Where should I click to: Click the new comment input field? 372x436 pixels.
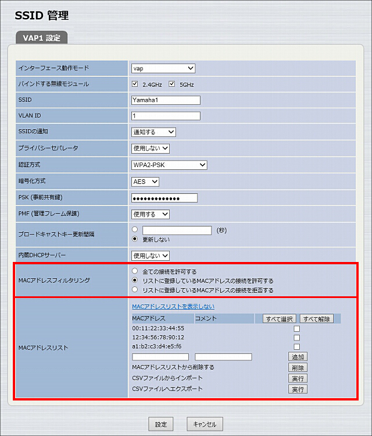pyautogui.click(x=223, y=357)
